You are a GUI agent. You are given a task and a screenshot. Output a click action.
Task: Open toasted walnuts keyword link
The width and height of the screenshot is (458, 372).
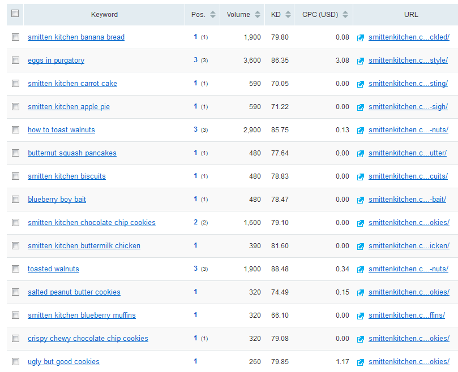(53, 269)
